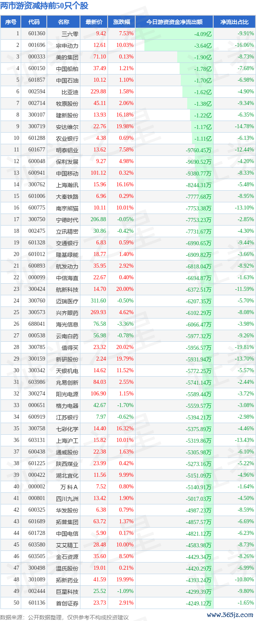Select stock name 中信海直
This screenshot has width=256, height=621.
point(67,278)
